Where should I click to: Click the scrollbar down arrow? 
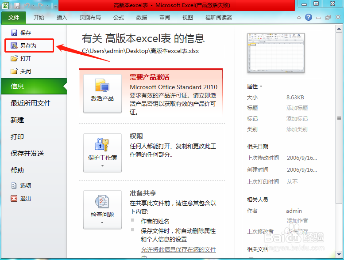[339, 254]
